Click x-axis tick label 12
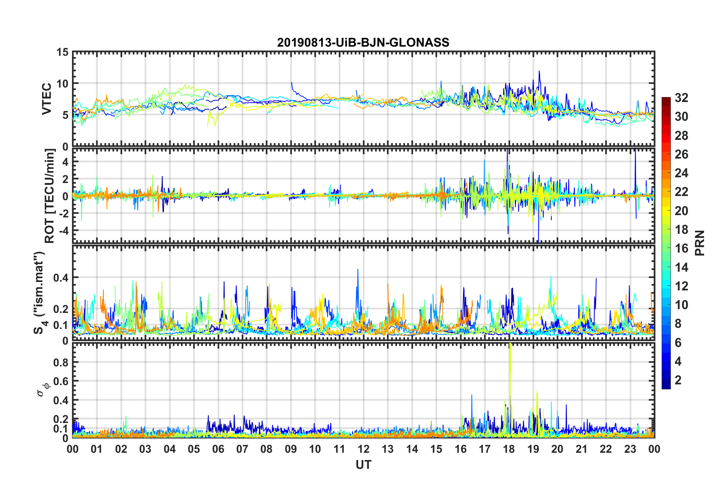 pyautogui.click(x=363, y=449)
